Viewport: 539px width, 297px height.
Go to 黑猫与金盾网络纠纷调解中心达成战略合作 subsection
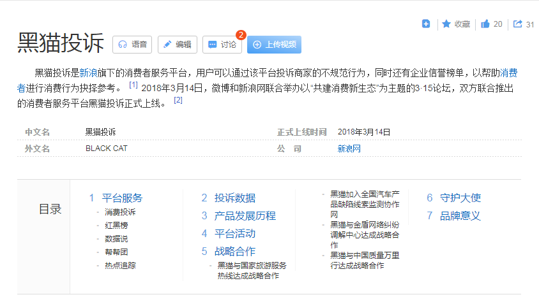tap(365, 235)
